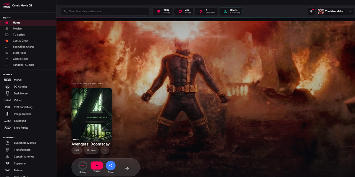Click the Captain America shield icon

pos(7,157)
